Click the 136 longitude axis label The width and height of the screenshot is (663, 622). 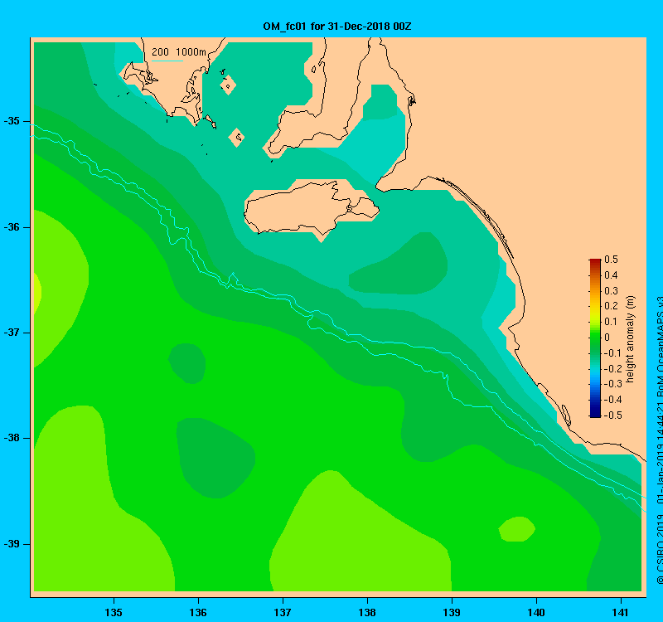(198, 612)
